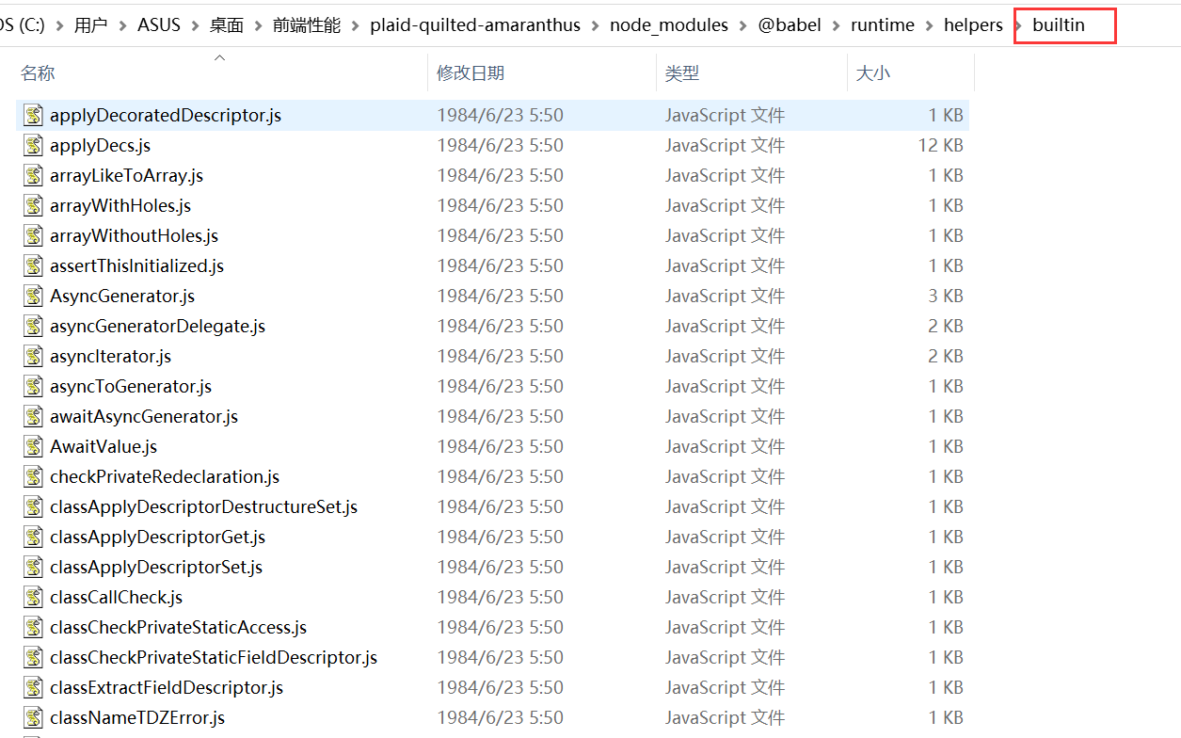
Task: Click the 2 KB size of asyncGeneratorDelegate.js
Action: (x=946, y=326)
